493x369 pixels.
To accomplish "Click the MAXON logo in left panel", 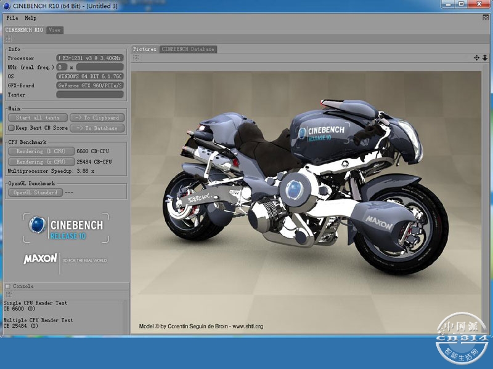I will coord(40,258).
